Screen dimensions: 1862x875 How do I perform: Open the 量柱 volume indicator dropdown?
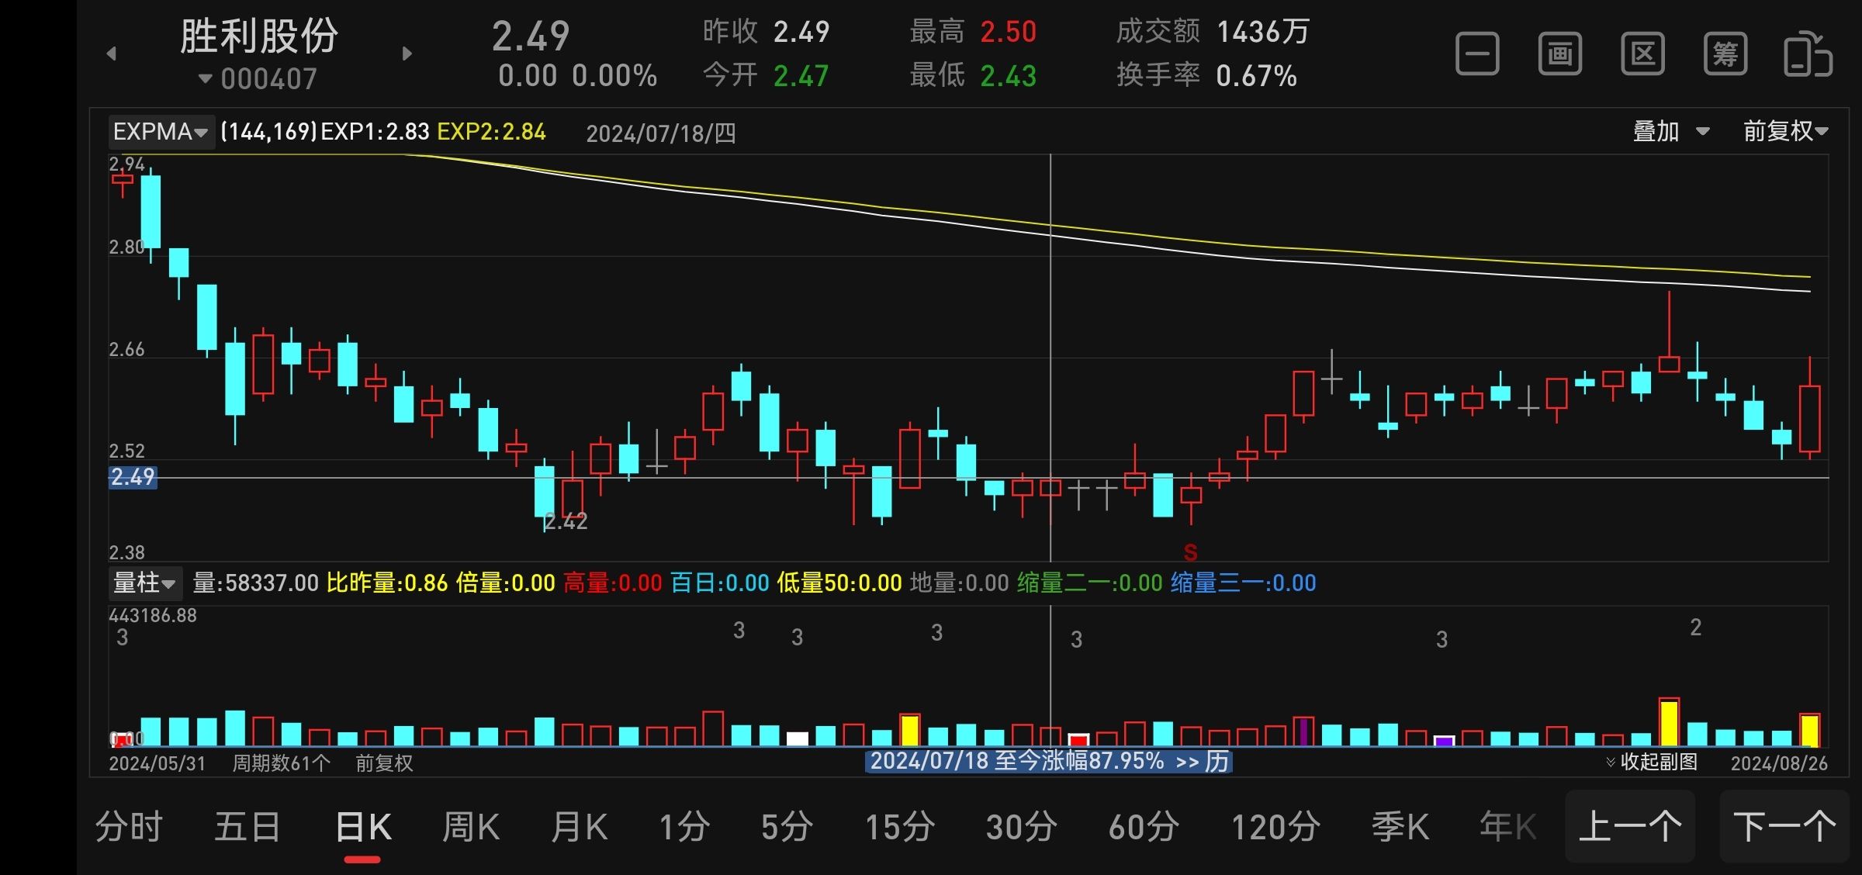point(144,583)
